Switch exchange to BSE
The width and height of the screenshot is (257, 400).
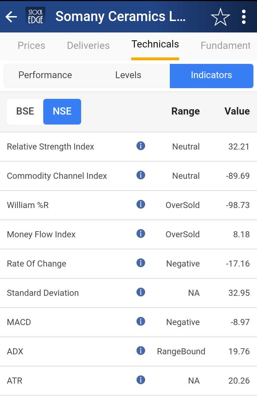25,111
